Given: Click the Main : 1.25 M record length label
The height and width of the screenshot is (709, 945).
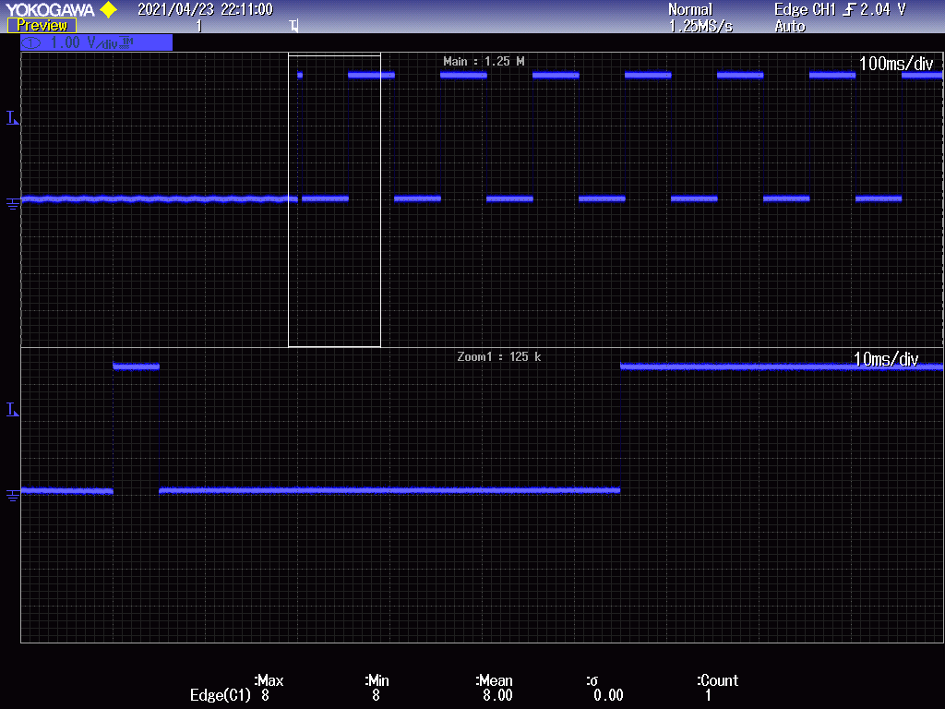Looking at the screenshot, I should (484, 62).
